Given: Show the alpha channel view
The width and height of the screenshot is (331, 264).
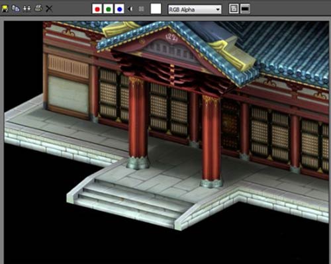Looking at the screenshot, I should tap(130, 9).
